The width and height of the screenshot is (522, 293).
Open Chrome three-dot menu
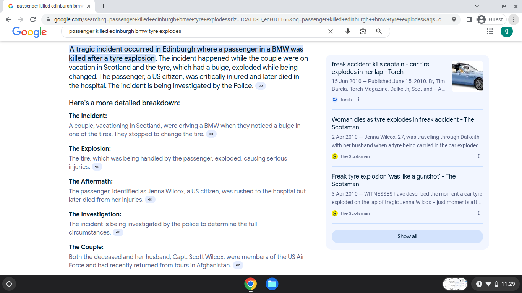(514, 19)
